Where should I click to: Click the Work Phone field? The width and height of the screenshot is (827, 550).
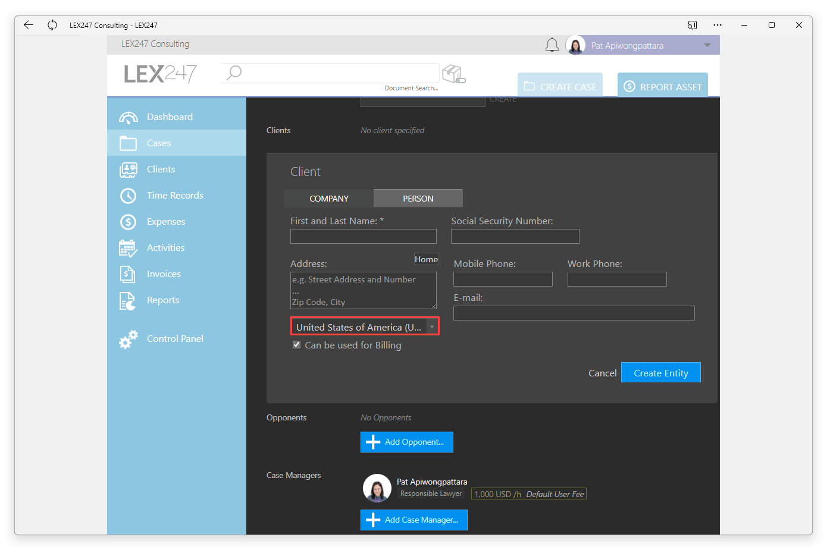[x=617, y=279]
